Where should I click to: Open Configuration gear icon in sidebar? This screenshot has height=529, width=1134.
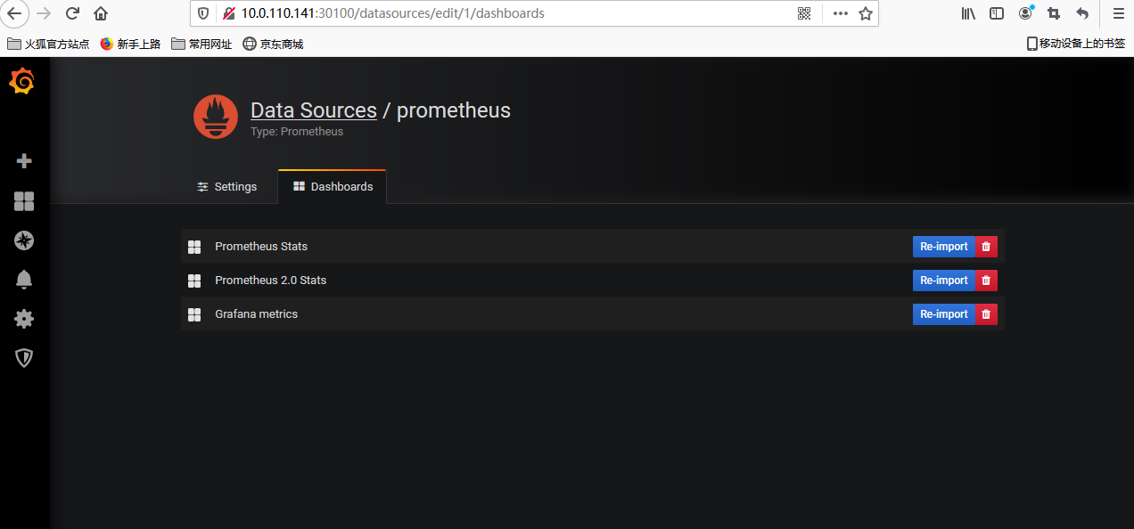point(24,319)
